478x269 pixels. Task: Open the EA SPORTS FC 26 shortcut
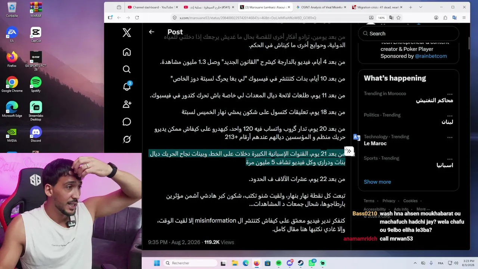[x=36, y=61]
